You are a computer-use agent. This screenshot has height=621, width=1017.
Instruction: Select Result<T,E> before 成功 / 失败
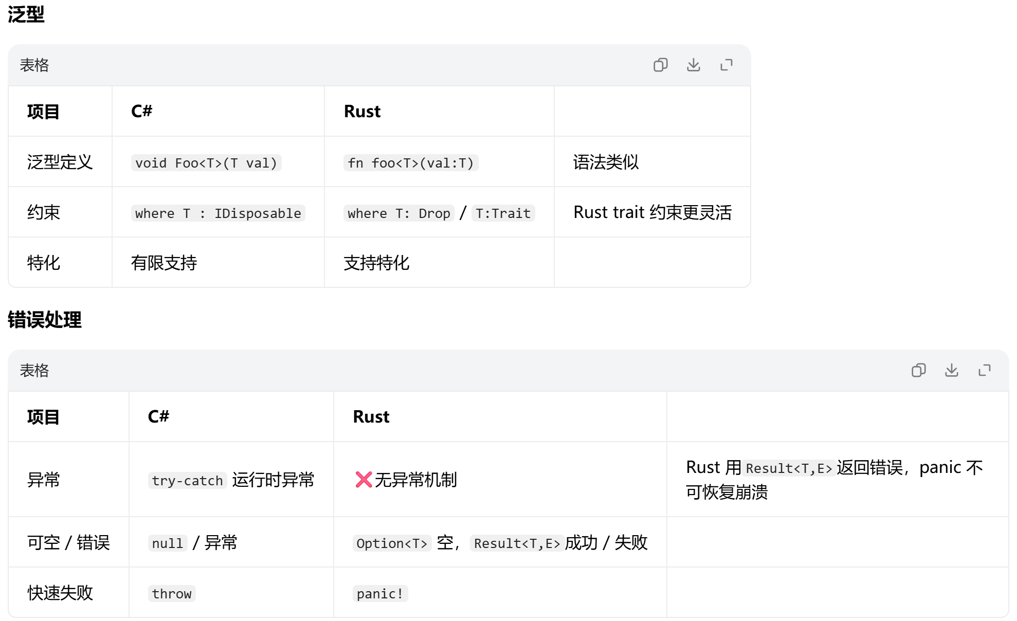coord(517,543)
